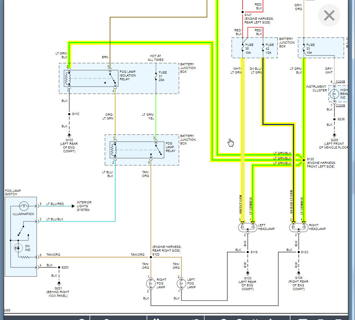Select Fuse 38 10A in junction box
This screenshot has width=355, height=320.
coord(242,48)
